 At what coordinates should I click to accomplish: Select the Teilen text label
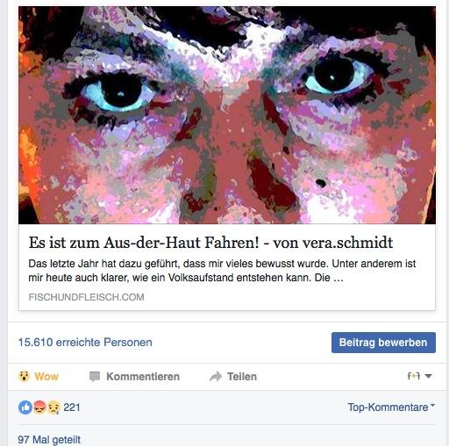click(242, 377)
